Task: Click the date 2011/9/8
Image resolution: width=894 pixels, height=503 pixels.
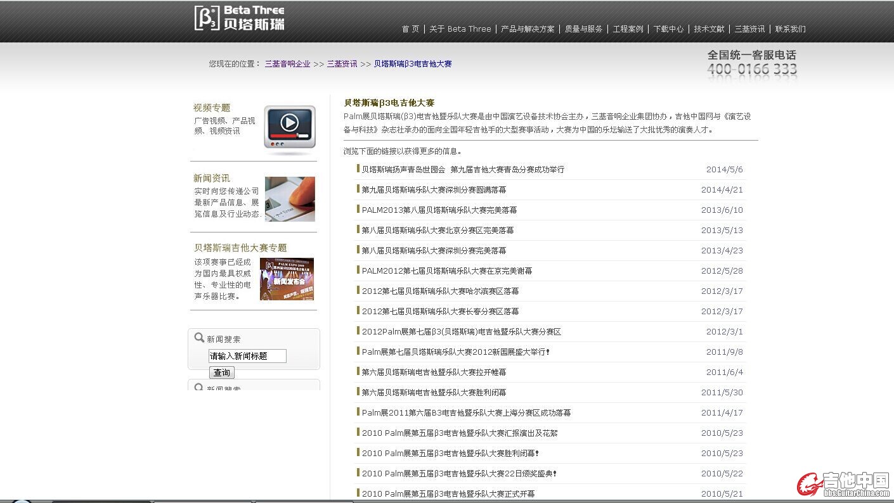Action: [725, 352]
